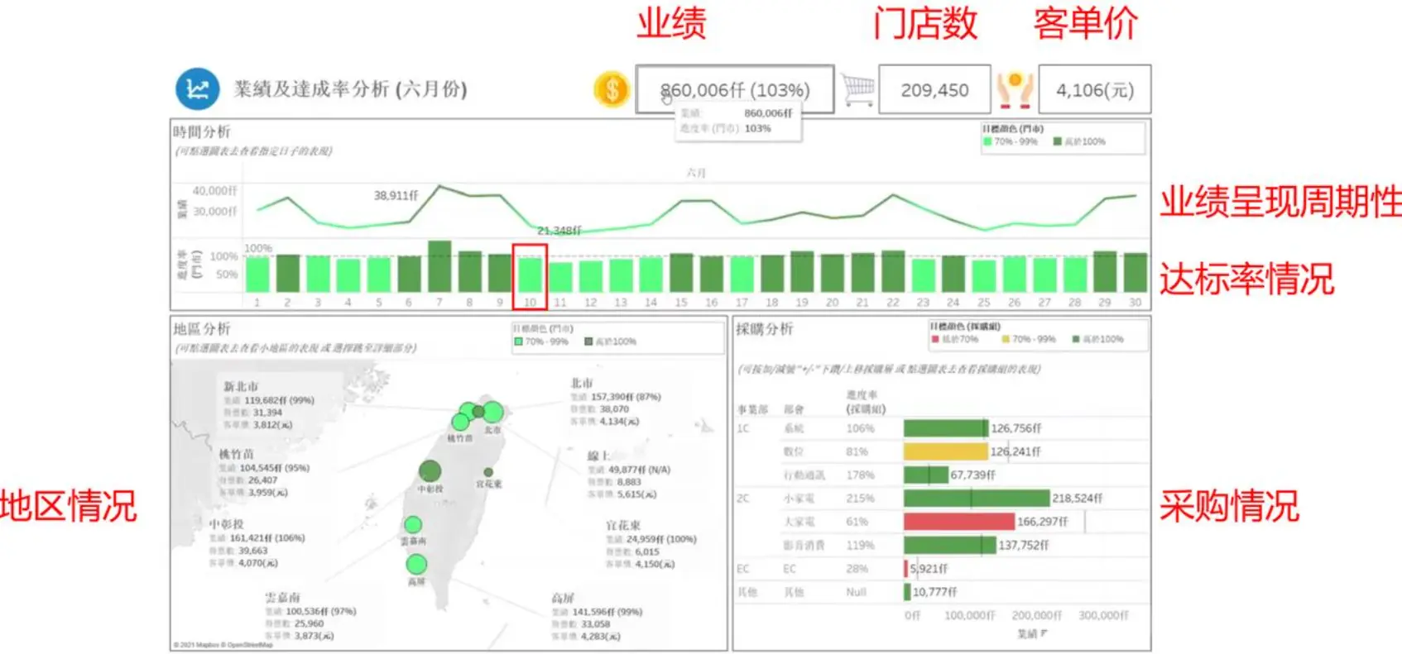Click the yellow 70%-99% swatch in purchase legend
Viewport: 1402px width, 654px height.
point(1006,339)
